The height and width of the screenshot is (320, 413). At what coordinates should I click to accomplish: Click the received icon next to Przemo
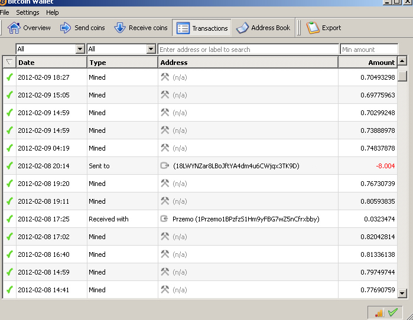coord(164,218)
